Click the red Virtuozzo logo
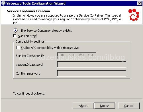The height and width of the screenshot is (112, 143). pos(134,15)
